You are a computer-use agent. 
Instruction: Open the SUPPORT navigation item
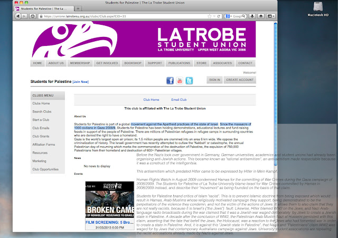[155, 63]
